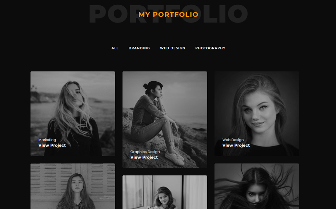Click the white sneakers in rocks photo

click(x=176, y=157)
